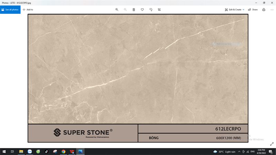Open the clock showing 3:04 PM
The height and width of the screenshot is (155, 276).
tap(261, 152)
